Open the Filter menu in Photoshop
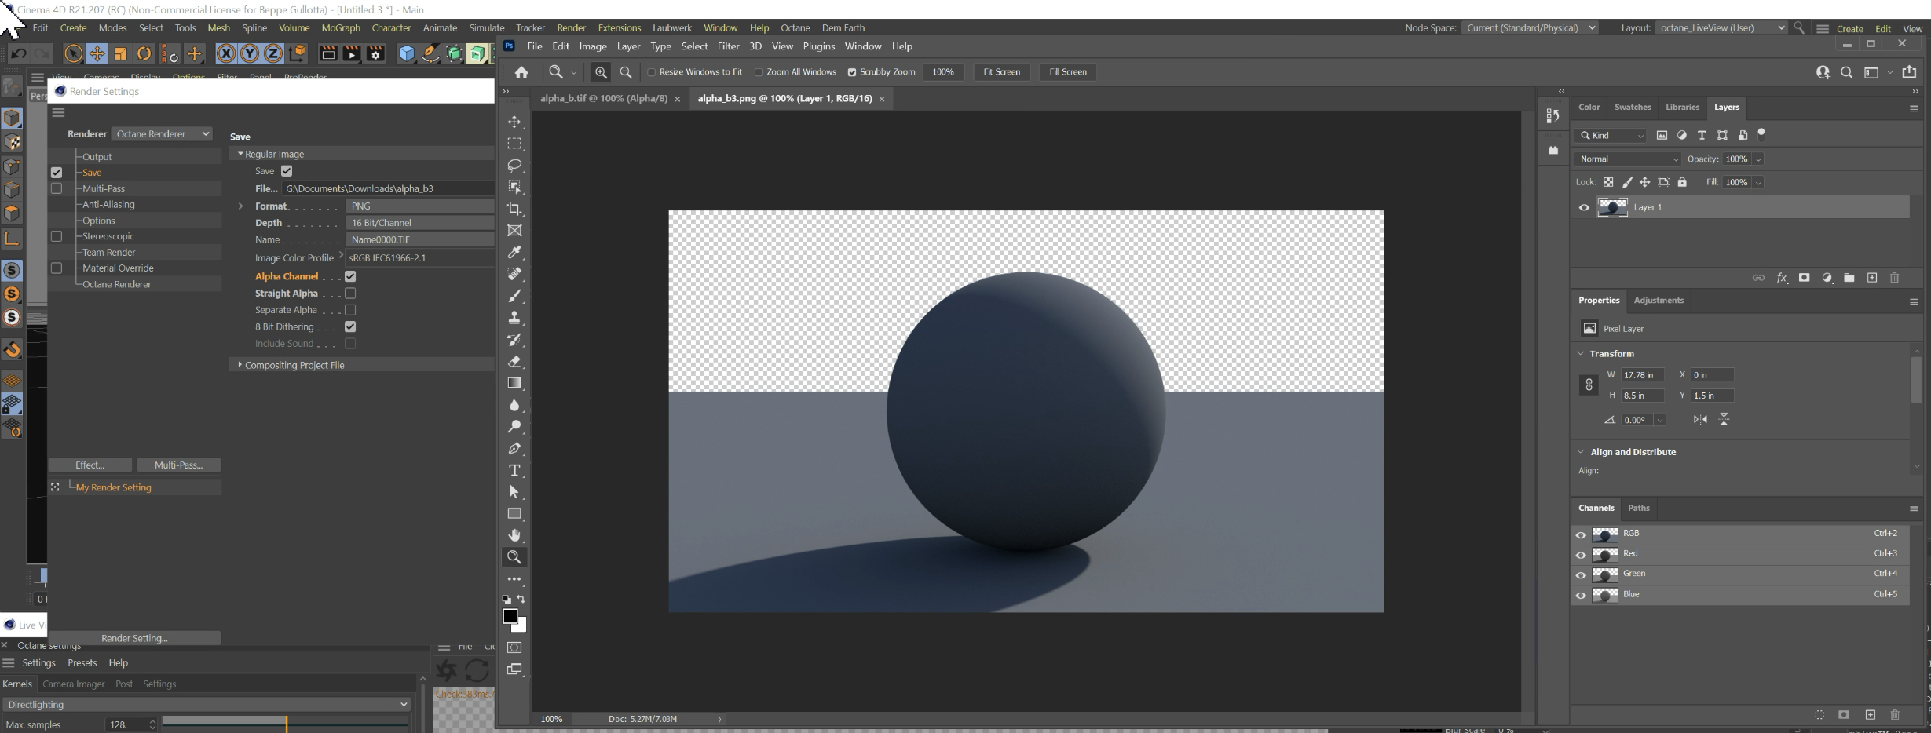Image resolution: width=1931 pixels, height=733 pixels. click(728, 46)
